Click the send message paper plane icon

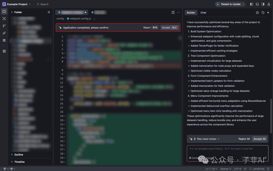[265, 158]
